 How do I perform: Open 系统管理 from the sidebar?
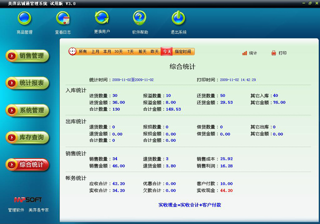click(28, 110)
